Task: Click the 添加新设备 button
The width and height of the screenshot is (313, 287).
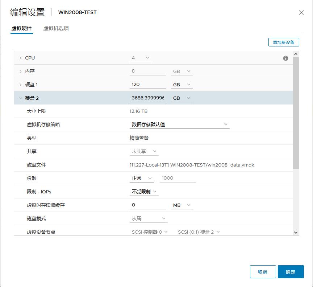Action: [283, 42]
